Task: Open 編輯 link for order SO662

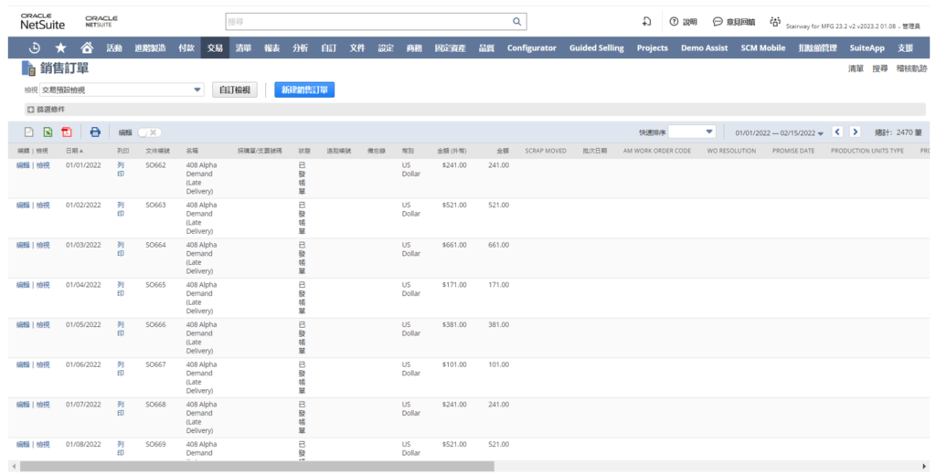Action: pyautogui.click(x=23, y=165)
